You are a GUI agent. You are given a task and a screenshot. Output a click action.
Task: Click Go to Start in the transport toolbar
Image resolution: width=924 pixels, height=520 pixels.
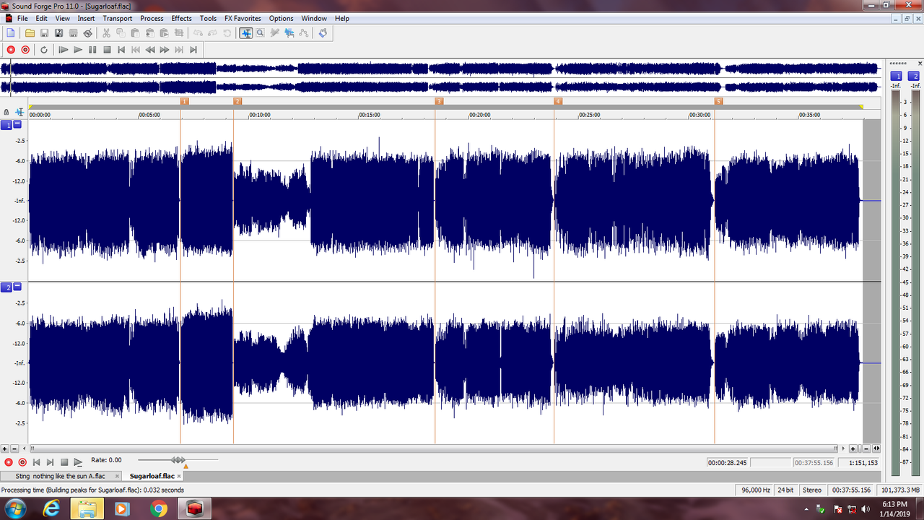(x=121, y=50)
